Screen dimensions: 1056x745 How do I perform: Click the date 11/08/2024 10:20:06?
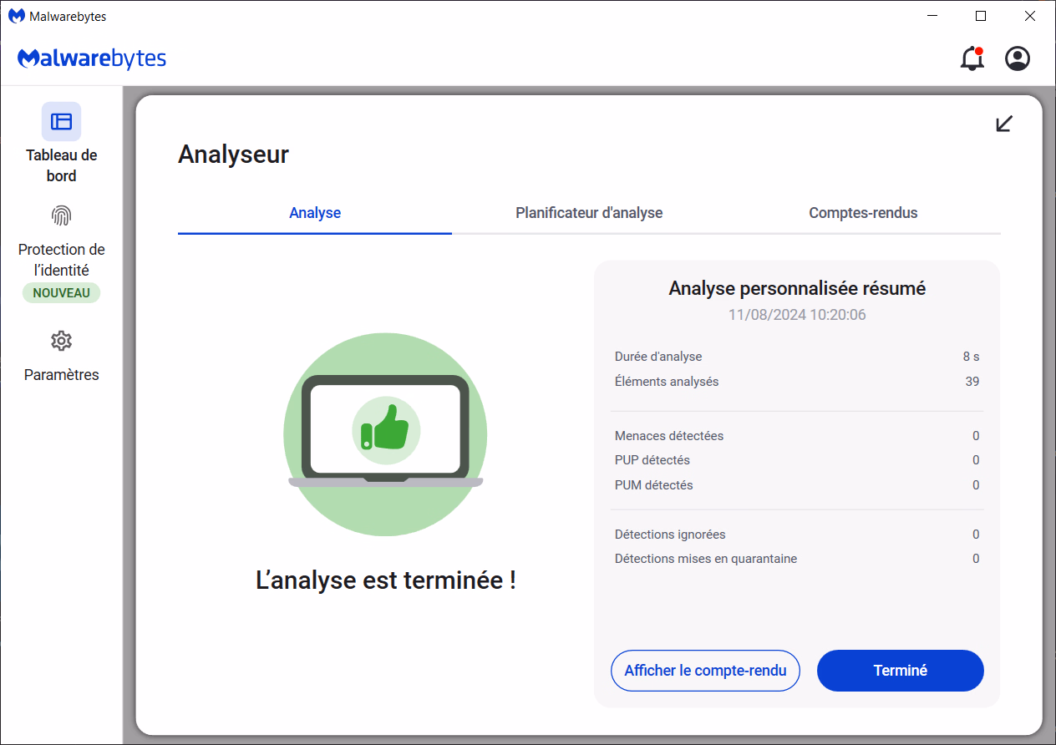797,315
